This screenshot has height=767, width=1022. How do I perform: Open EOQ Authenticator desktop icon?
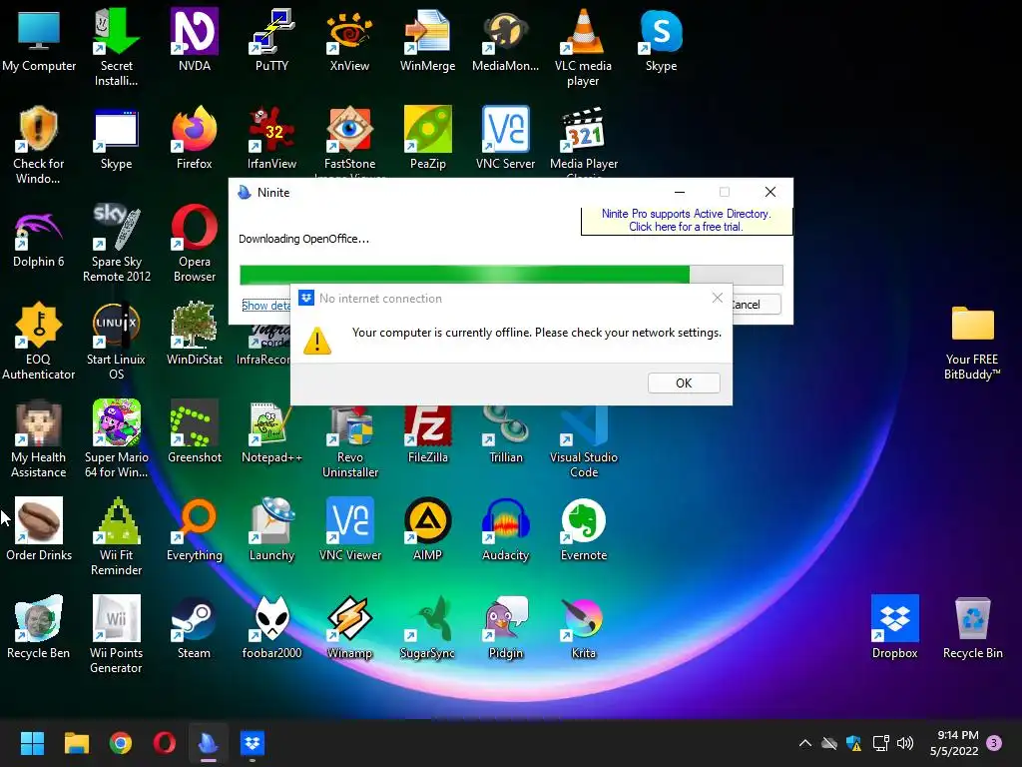tap(39, 342)
